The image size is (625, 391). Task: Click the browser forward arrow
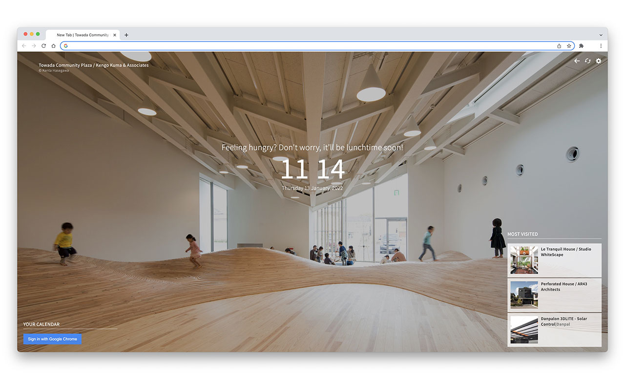[33, 45]
